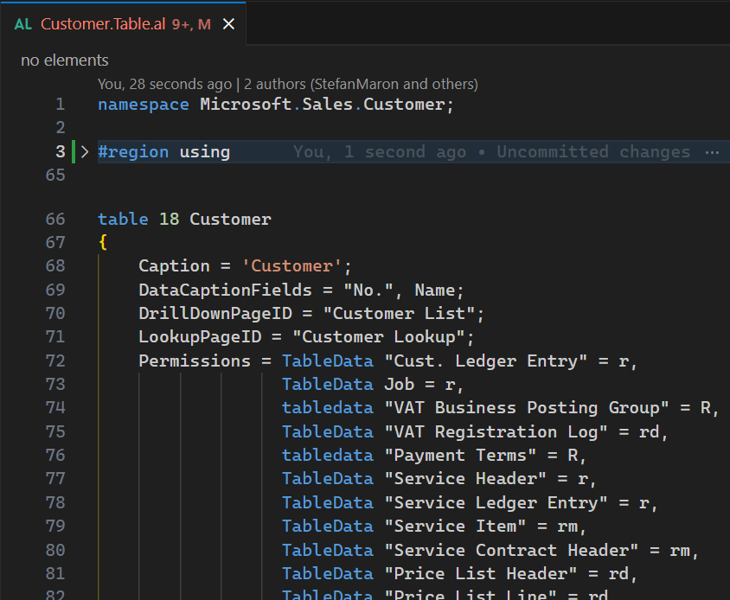Screen dimensions: 730x600
Task: Close the Customer.Table.al tab
Action: tap(228, 23)
